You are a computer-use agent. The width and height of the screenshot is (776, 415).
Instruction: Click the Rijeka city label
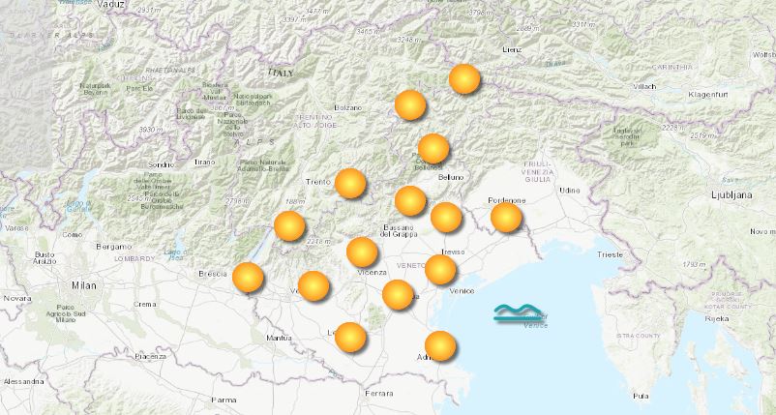(717, 319)
